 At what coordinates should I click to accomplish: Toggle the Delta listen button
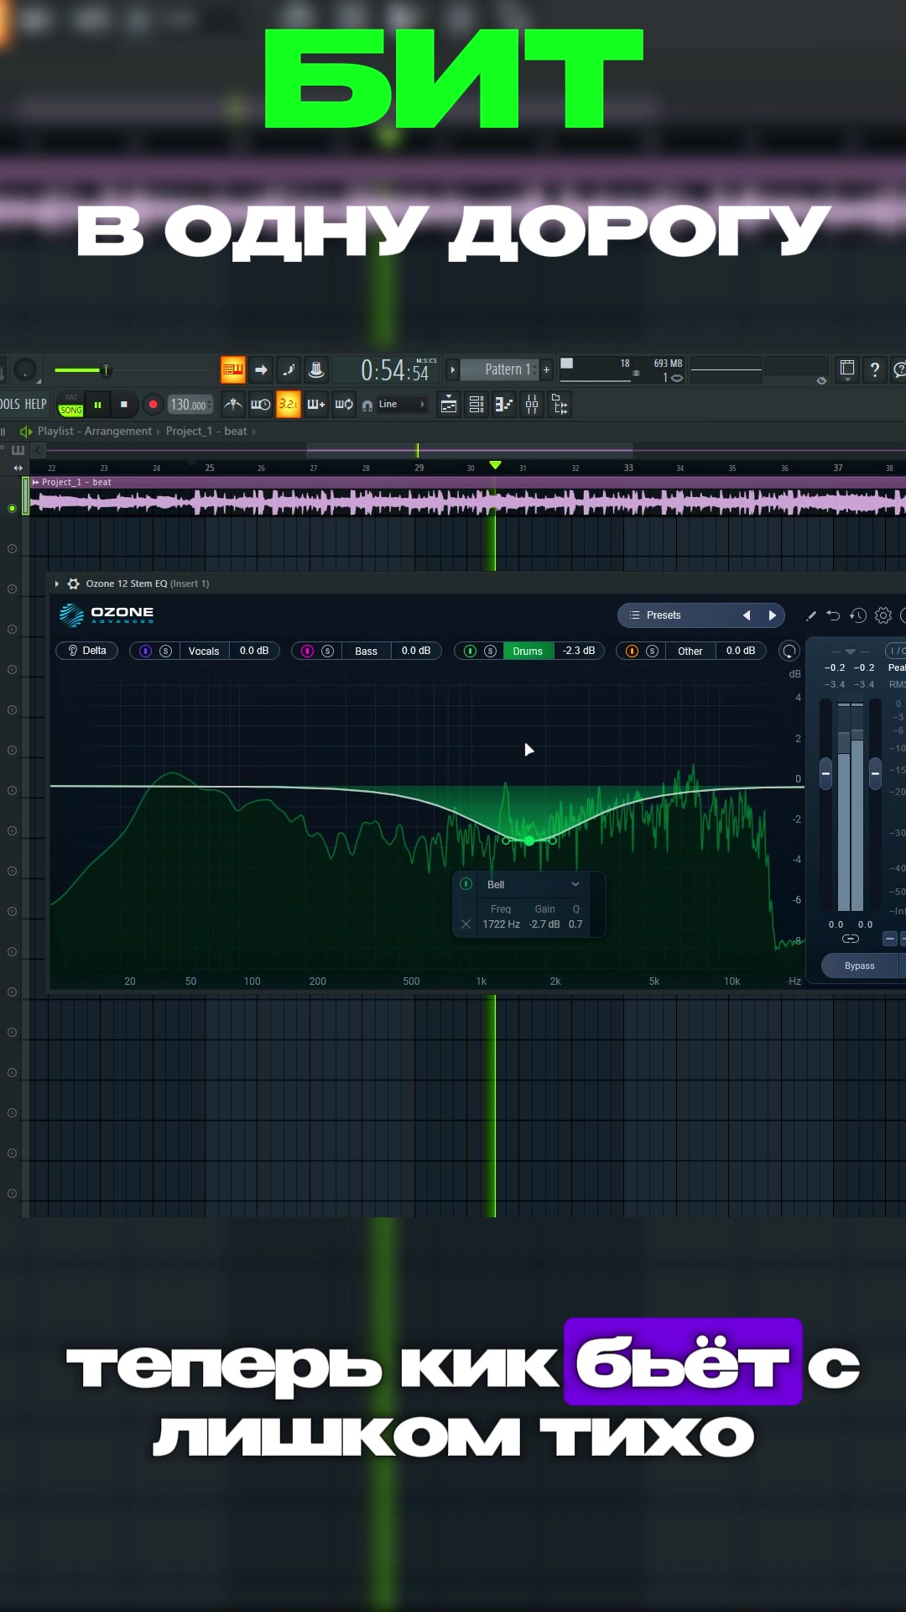[x=87, y=651]
